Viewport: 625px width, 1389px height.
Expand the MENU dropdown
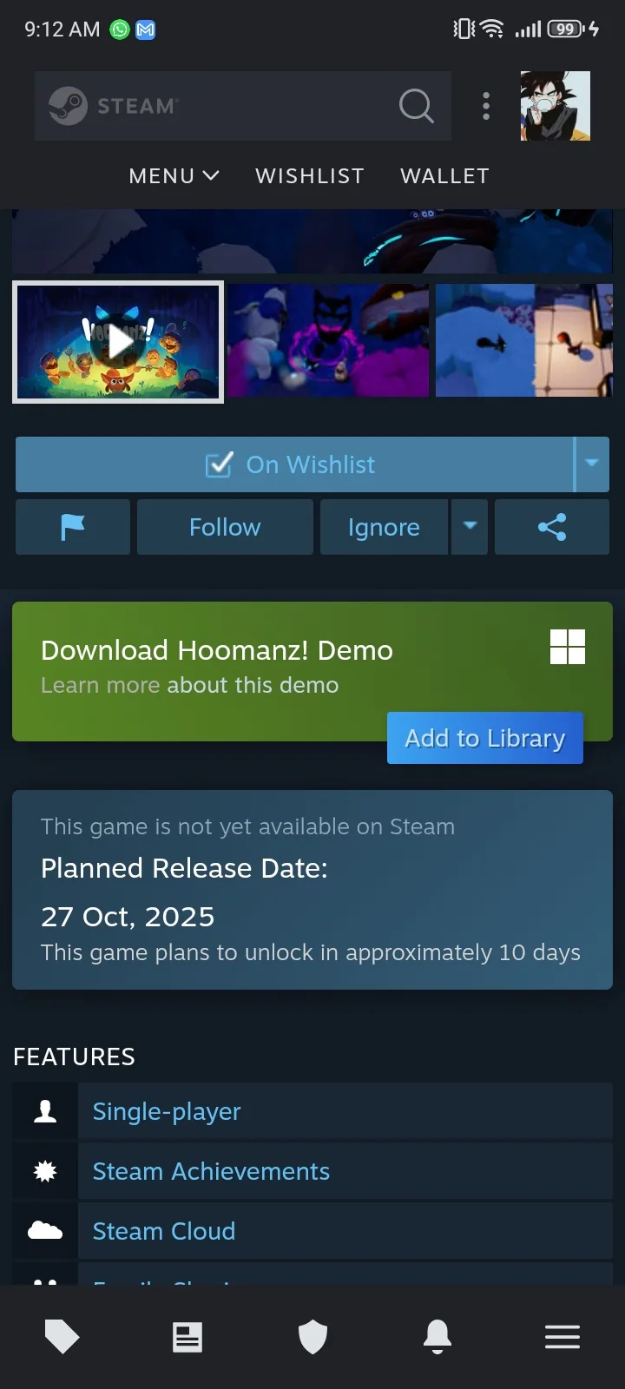[x=174, y=176]
